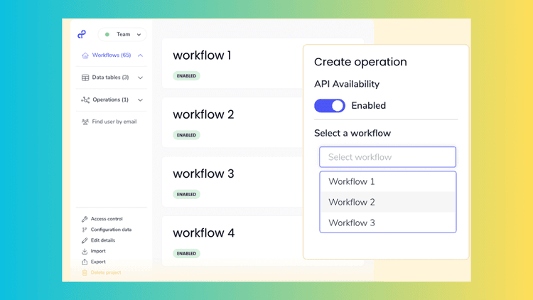The width and height of the screenshot is (533, 300).
Task: Open the Team selector dropdown
Action: point(122,34)
